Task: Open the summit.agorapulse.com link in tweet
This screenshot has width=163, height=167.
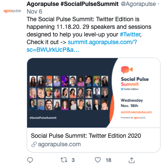Action: (x=82, y=46)
